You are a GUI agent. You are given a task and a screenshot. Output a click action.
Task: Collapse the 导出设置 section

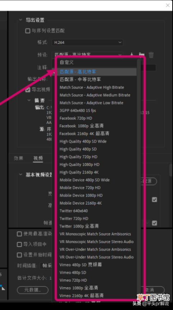tap(20, 20)
